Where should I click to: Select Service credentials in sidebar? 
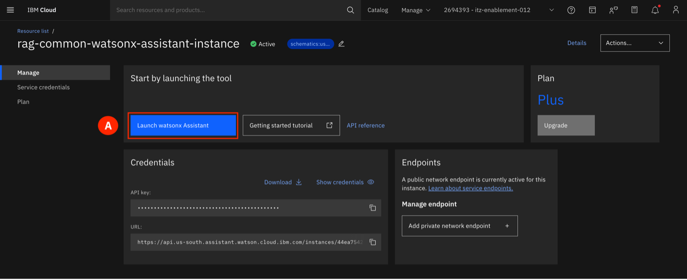[x=44, y=87]
